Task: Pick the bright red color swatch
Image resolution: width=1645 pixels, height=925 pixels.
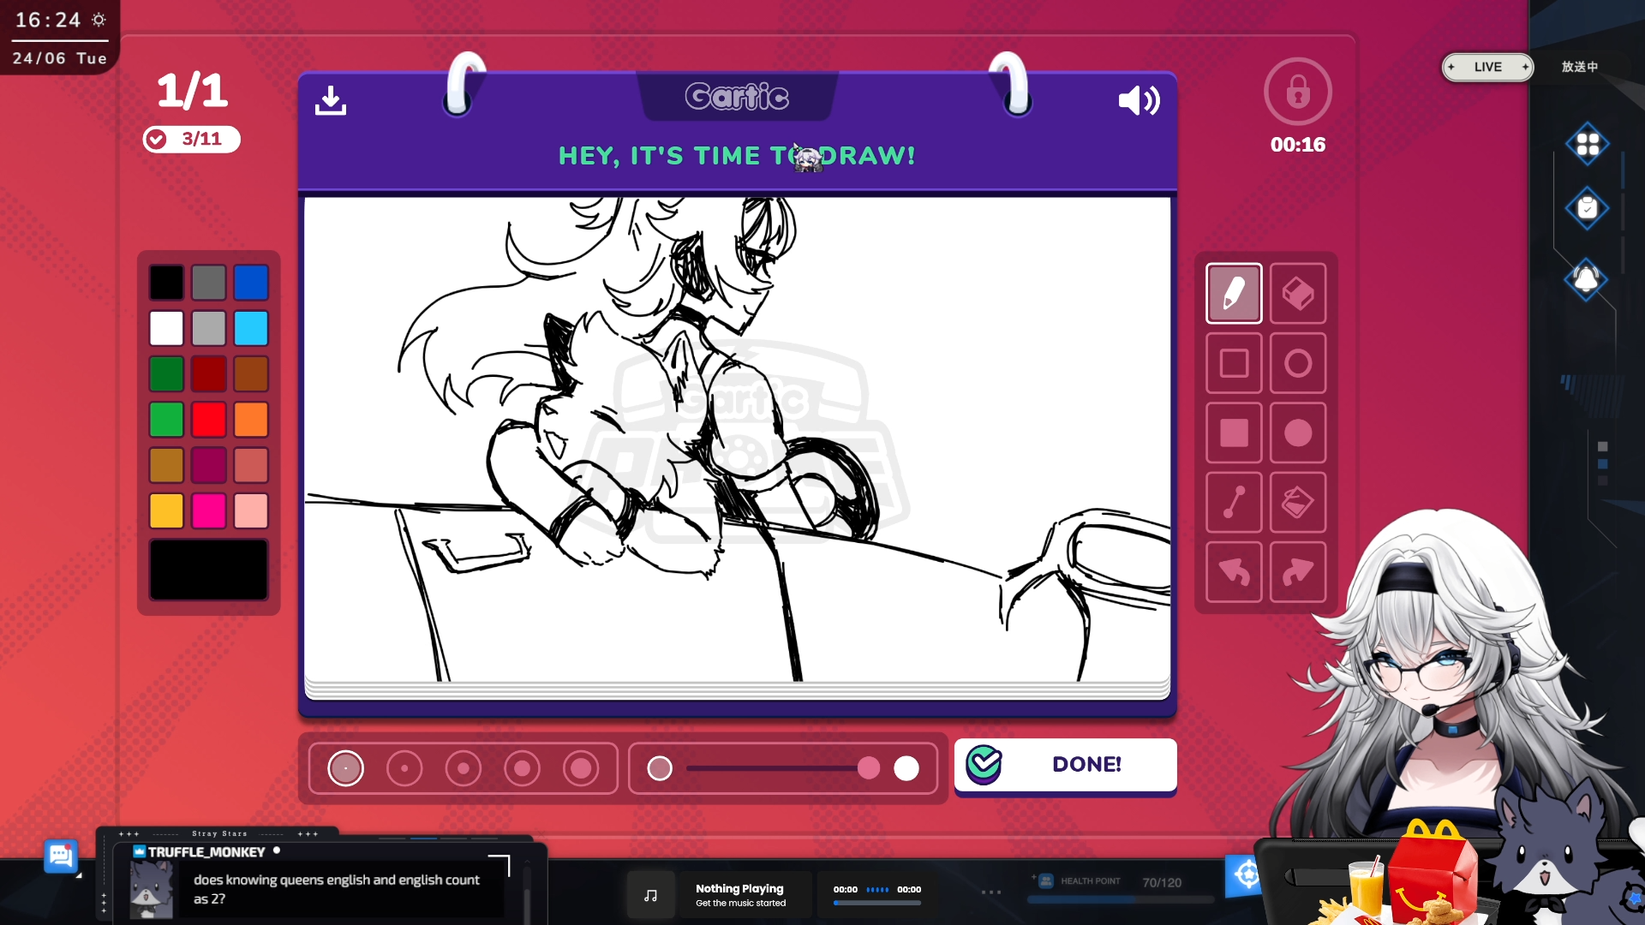Action: click(209, 420)
